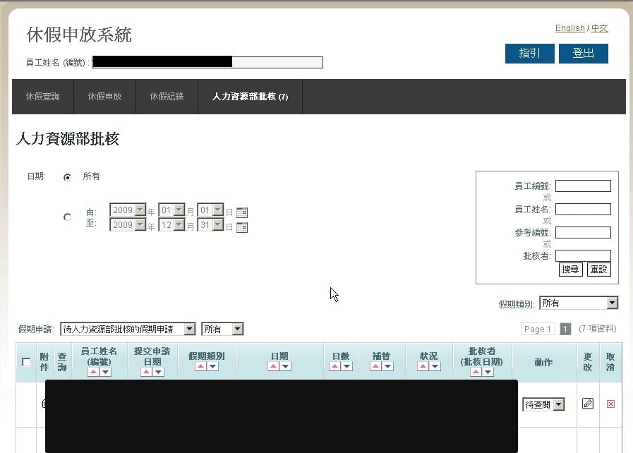This screenshot has width=633, height=453.
Task: Open the end month 12 dropdown
Action: click(171, 225)
